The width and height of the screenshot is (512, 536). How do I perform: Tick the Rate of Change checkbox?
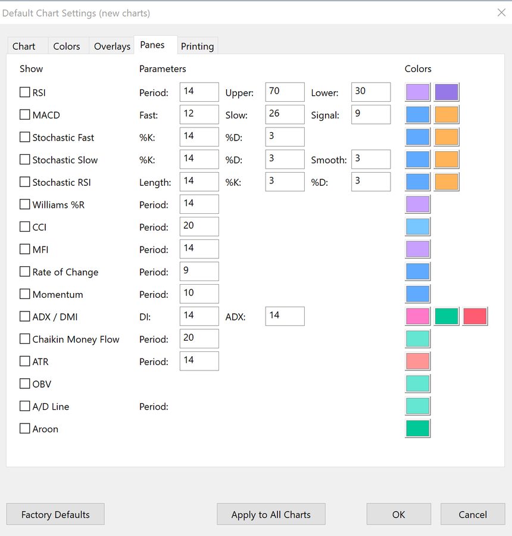pyautogui.click(x=24, y=272)
